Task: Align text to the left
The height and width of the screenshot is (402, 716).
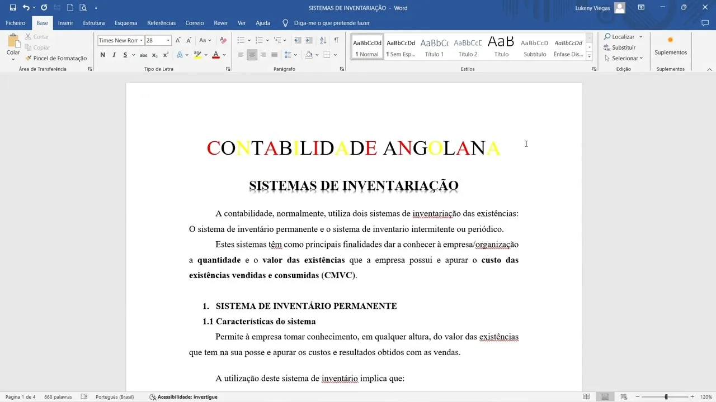Action: pyautogui.click(x=241, y=55)
